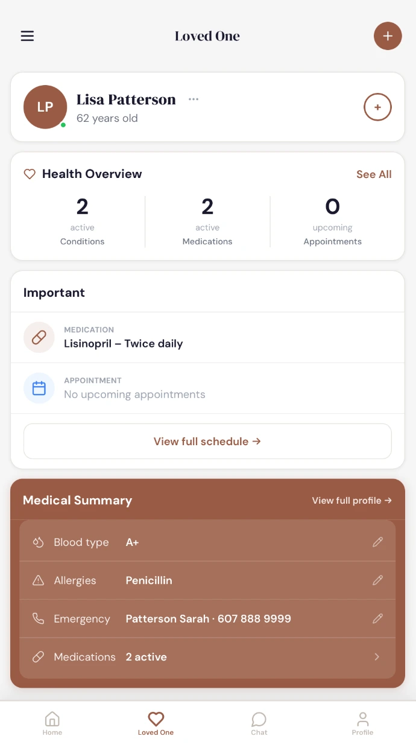Viewport: 416px width, 745px height.
Task: Open View full profile link
Action: [x=351, y=501]
